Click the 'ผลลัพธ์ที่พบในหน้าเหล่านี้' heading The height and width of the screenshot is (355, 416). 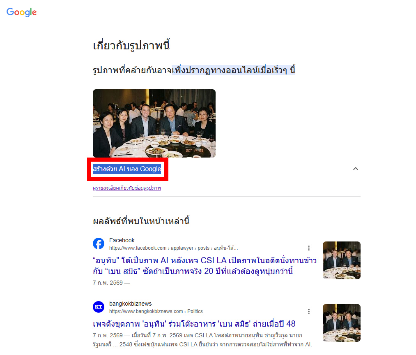click(x=141, y=221)
